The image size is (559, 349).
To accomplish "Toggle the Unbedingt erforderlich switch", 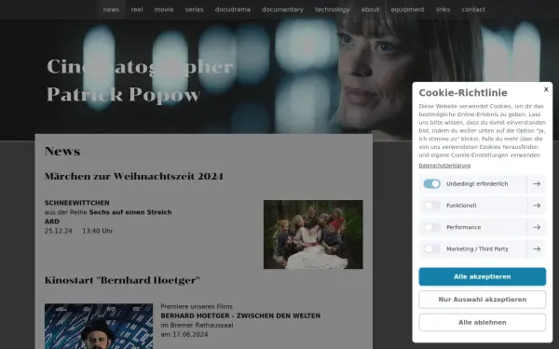I will [431, 183].
